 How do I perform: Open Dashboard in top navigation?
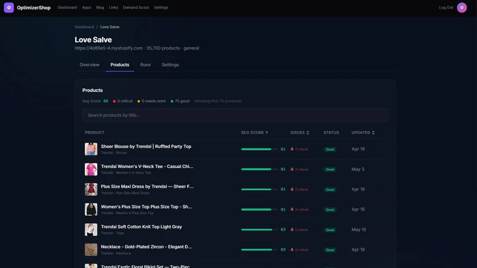coord(67,8)
